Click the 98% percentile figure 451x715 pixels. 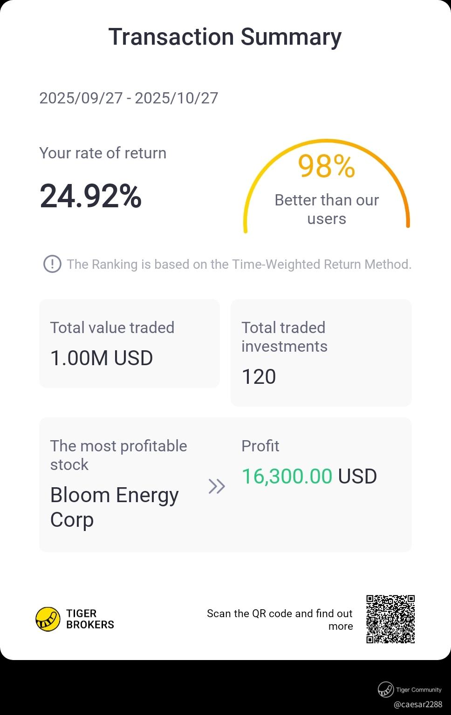tap(326, 166)
